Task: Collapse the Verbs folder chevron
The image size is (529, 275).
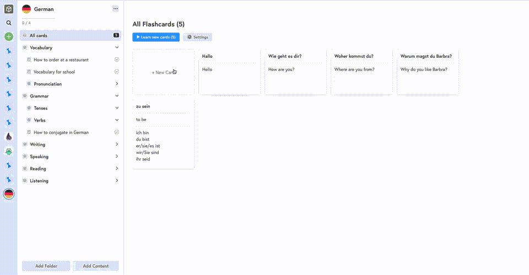Action: pos(117,120)
